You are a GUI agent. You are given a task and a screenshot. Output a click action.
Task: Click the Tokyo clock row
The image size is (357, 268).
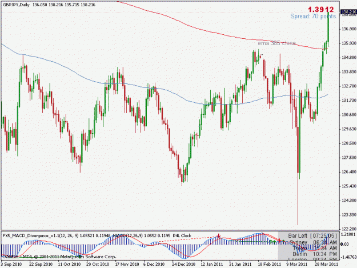click(314, 248)
